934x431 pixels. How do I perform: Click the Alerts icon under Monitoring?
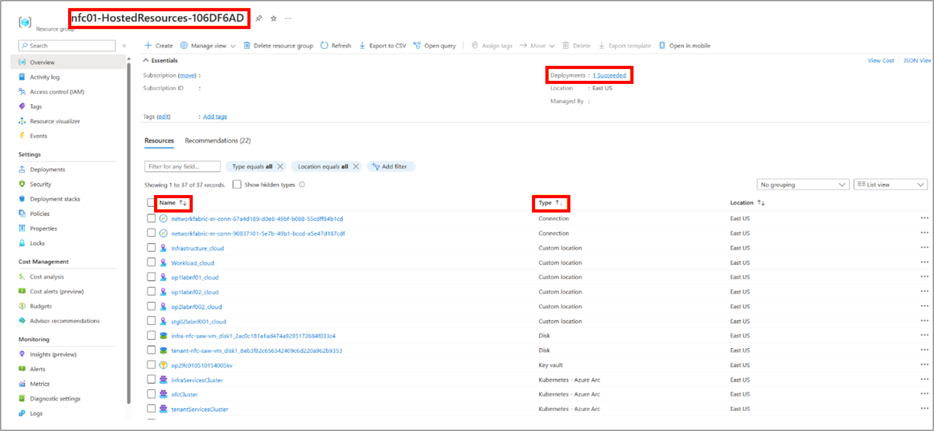click(22, 369)
